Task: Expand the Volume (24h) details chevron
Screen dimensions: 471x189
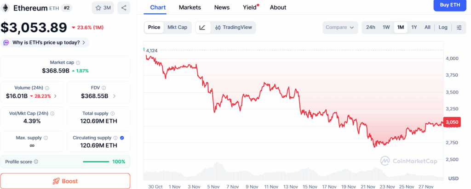Action: pos(56,96)
